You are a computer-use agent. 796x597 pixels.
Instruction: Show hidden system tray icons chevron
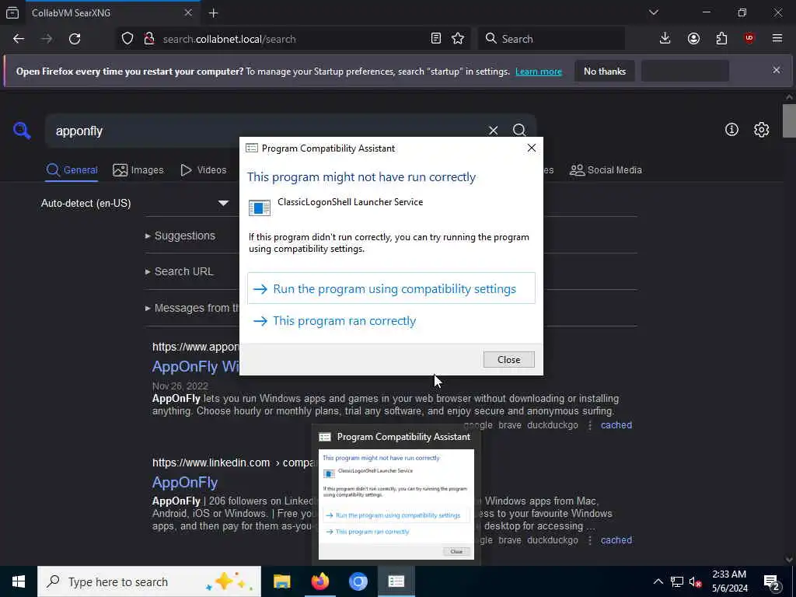point(658,581)
